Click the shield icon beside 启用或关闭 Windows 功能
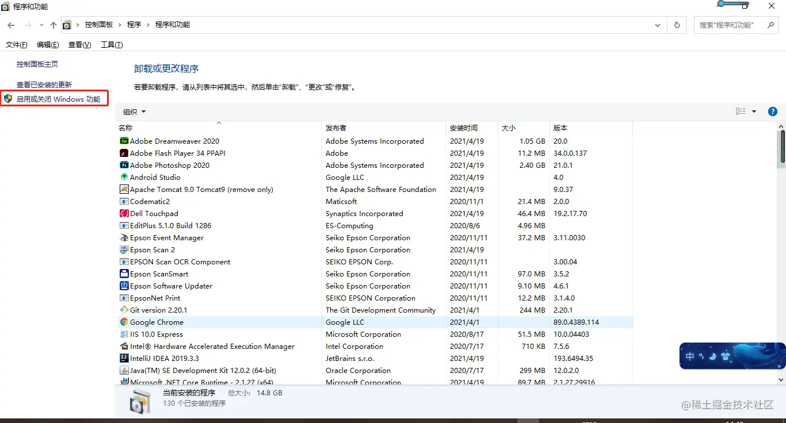 pyautogui.click(x=8, y=98)
